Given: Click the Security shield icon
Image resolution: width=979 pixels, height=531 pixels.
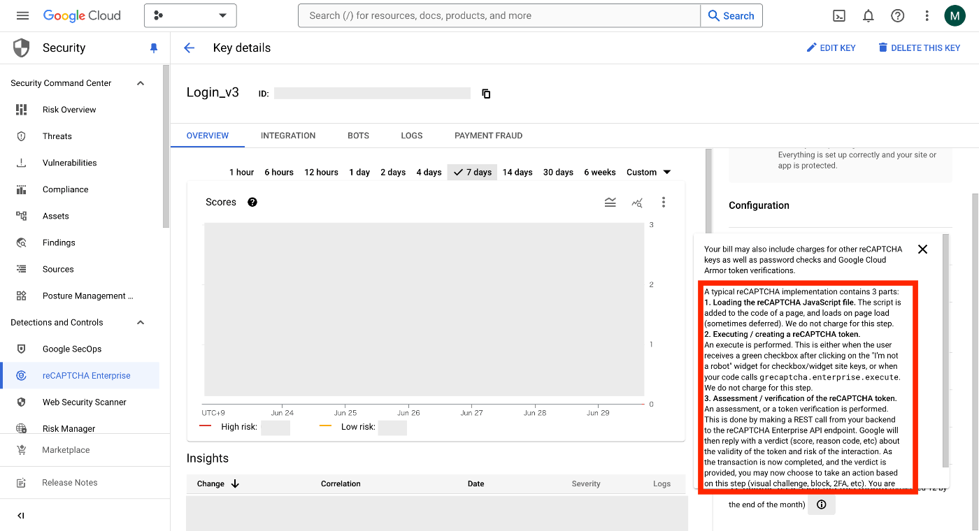Looking at the screenshot, I should (x=22, y=48).
